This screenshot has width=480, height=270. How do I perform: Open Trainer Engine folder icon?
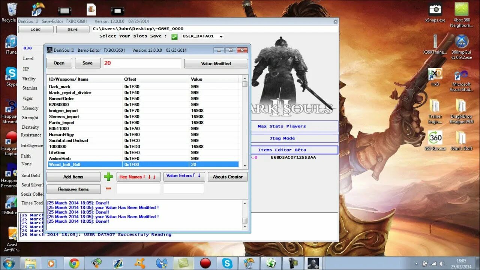click(435, 111)
